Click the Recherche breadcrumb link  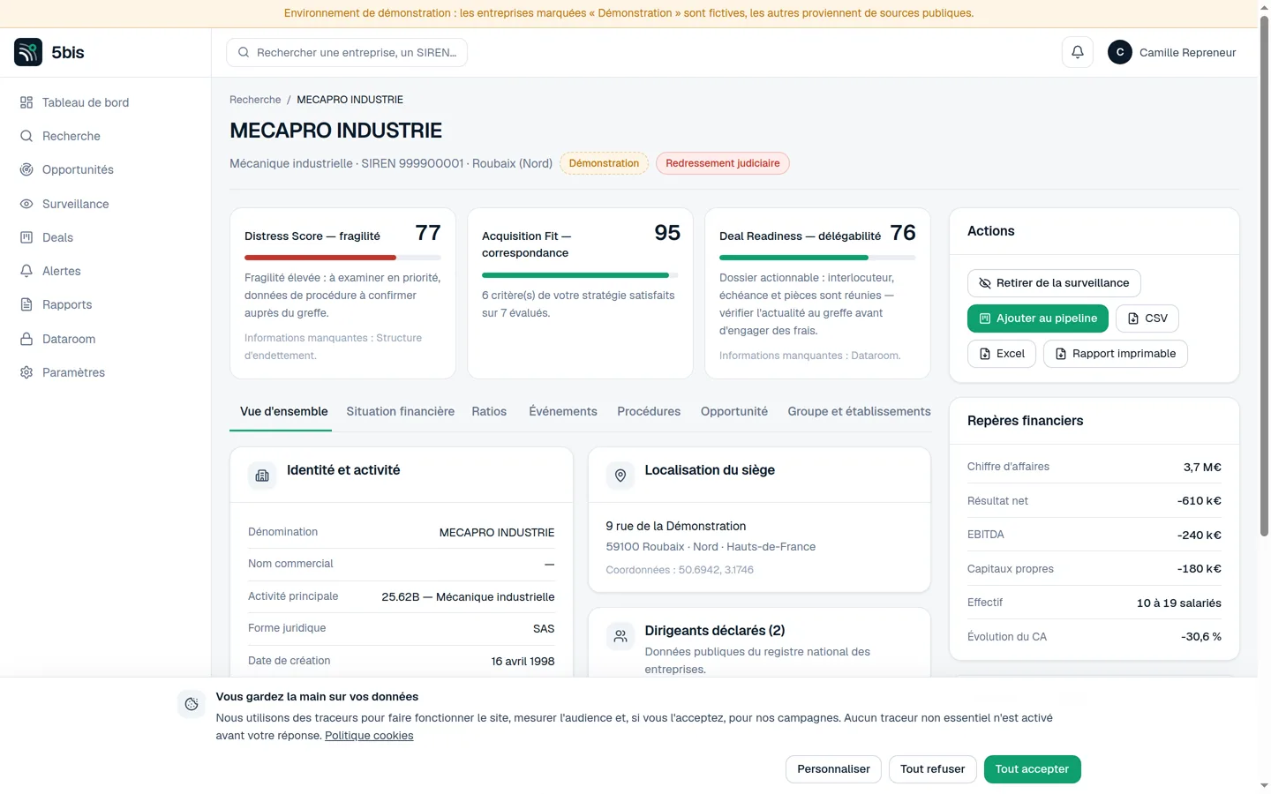[x=255, y=100]
